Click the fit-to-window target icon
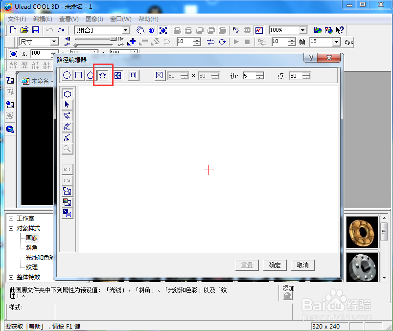The width and height of the screenshot is (393, 331). [x=117, y=75]
